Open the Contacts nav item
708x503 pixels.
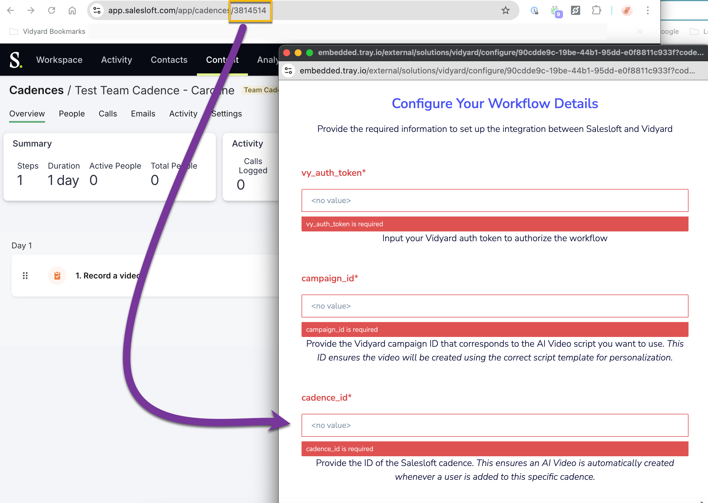169,60
